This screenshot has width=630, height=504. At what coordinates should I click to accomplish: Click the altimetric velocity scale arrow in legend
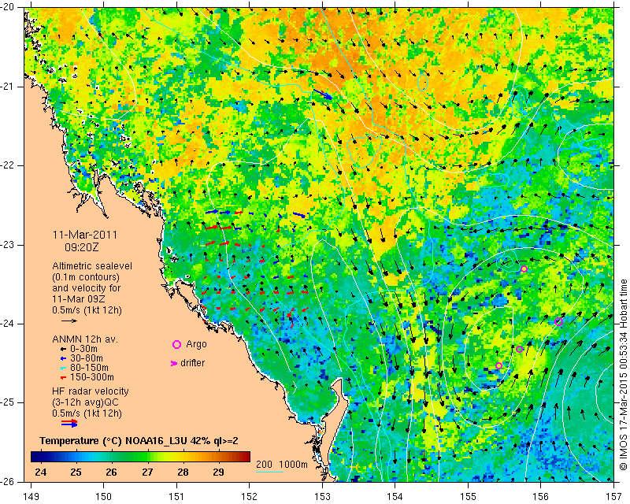[69, 321]
